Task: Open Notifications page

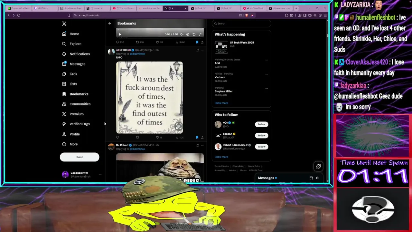Action: pyautogui.click(x=76, y=54)
